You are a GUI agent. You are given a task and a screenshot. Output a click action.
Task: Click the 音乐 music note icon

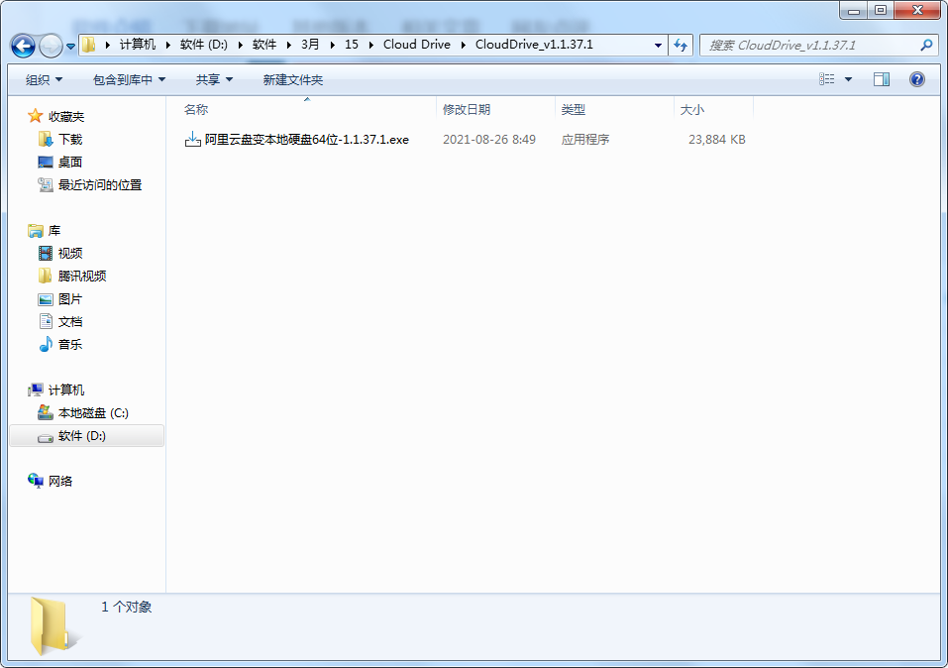[x=46, y=344]
